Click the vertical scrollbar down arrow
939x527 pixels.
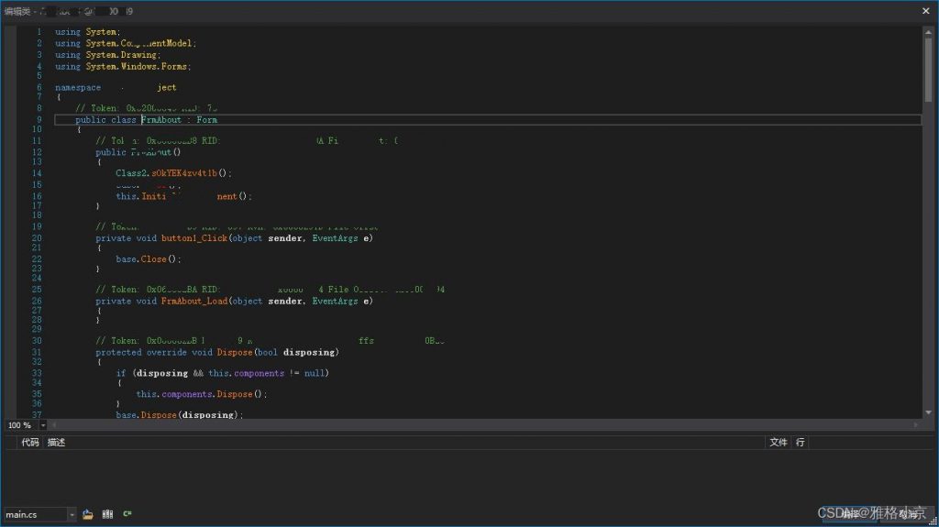pyautogui.click(x=928, y=412)
